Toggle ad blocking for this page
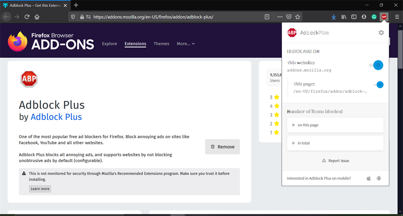This screenshot has height=216, width=403. (378, 84)
